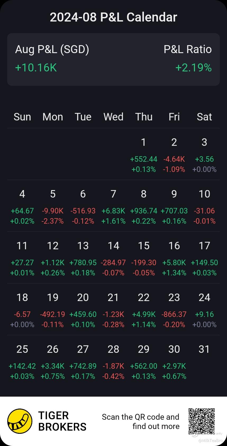227x446 pixels.
Task: Click the P&L Ratio percentage
Action: tap(193, 68)
